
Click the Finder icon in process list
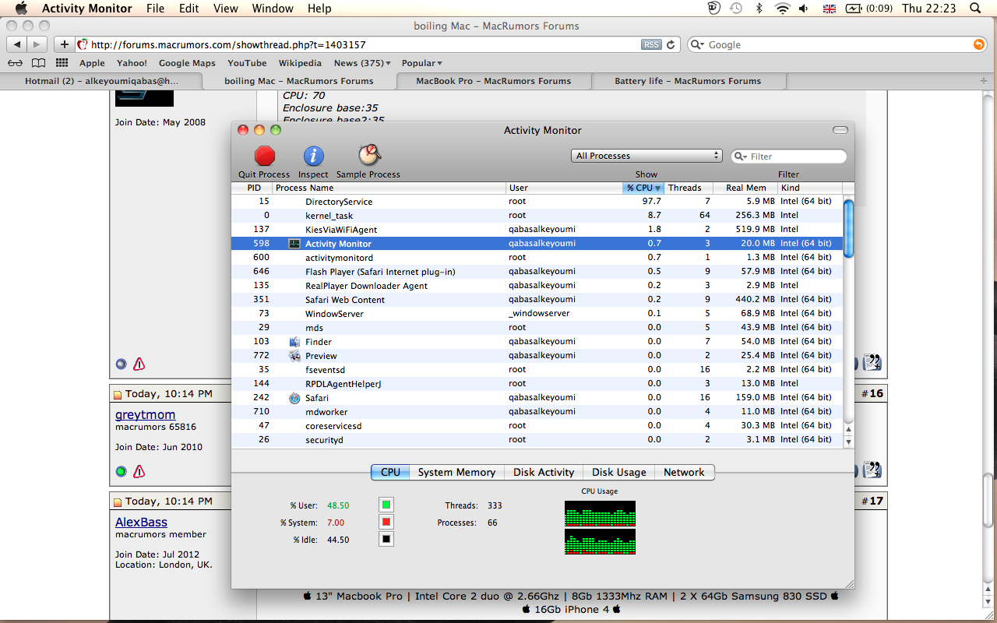(294, 342)
